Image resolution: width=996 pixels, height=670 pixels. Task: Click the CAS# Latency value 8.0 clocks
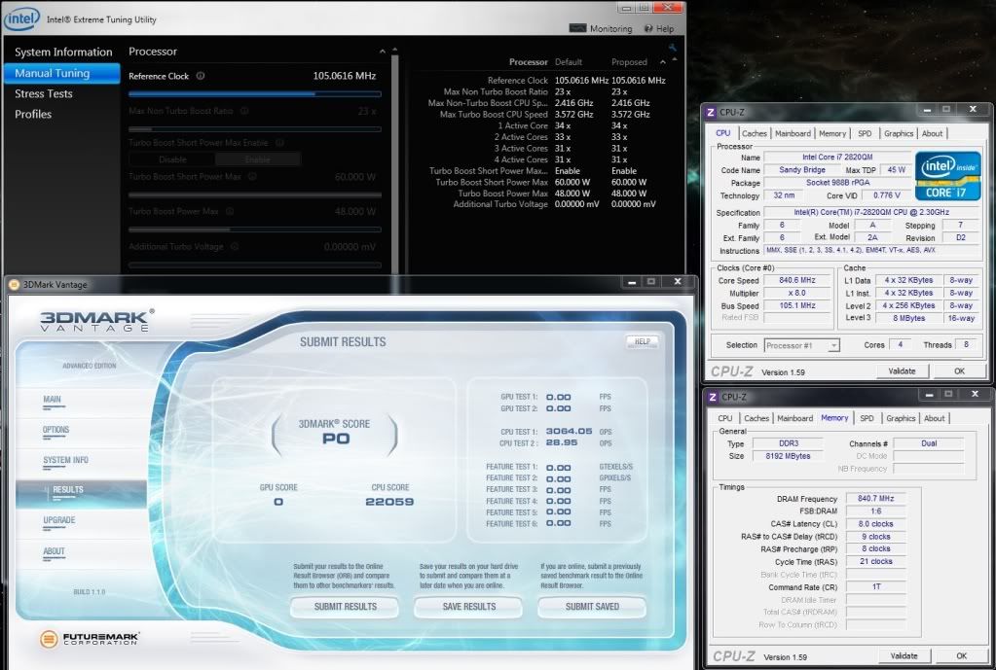coord(876,524)
